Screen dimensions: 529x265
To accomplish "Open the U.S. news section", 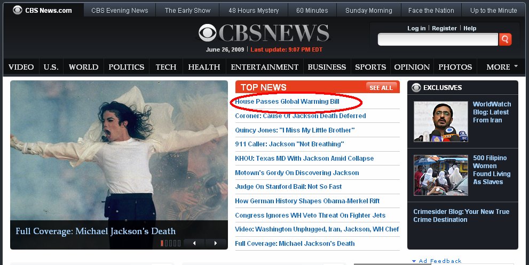I will click(51, 67).
